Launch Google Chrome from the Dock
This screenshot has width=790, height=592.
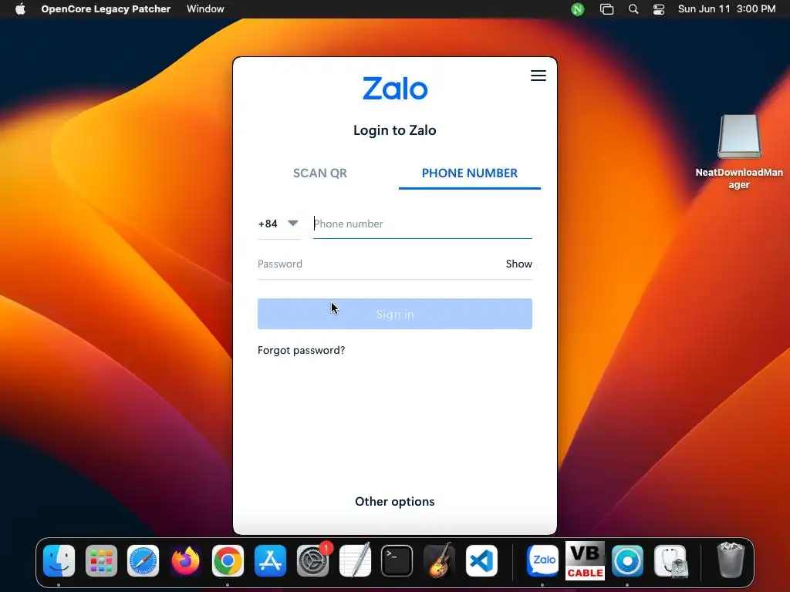point(228,560)
